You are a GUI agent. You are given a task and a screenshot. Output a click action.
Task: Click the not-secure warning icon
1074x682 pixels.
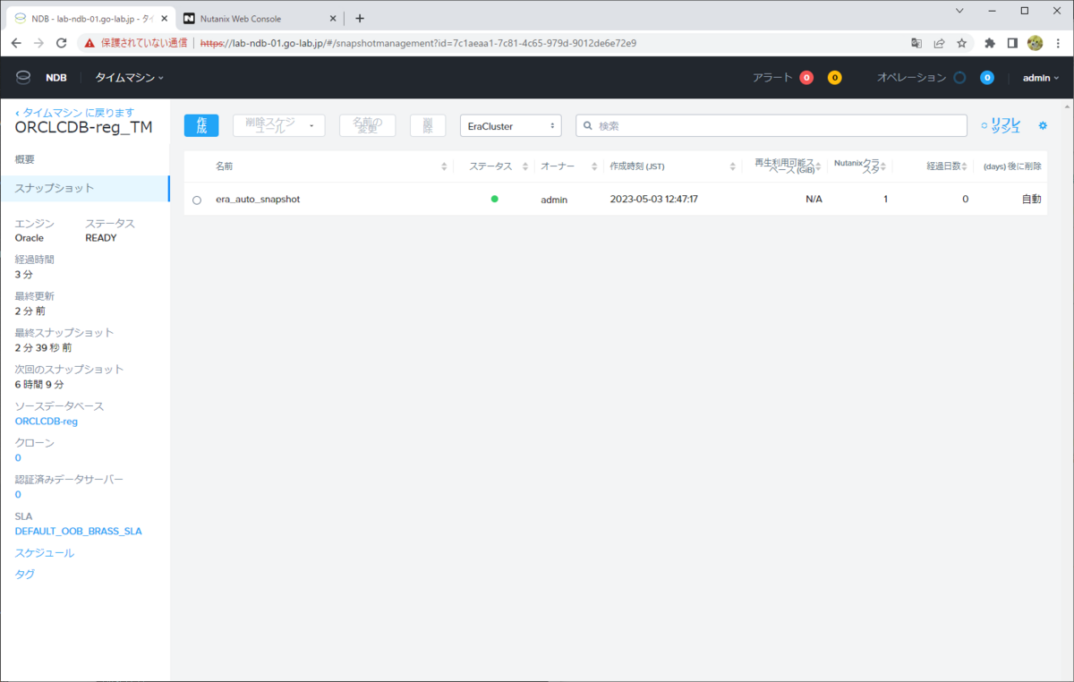click(88, 43)
